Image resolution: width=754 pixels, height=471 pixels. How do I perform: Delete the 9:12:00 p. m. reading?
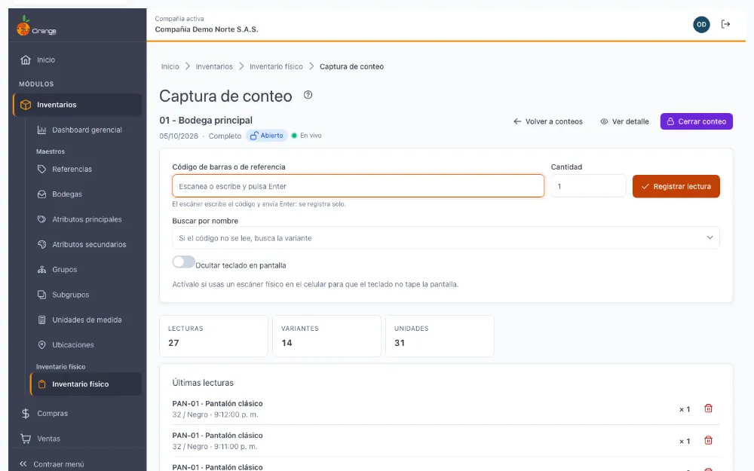[x=708, y=408]
